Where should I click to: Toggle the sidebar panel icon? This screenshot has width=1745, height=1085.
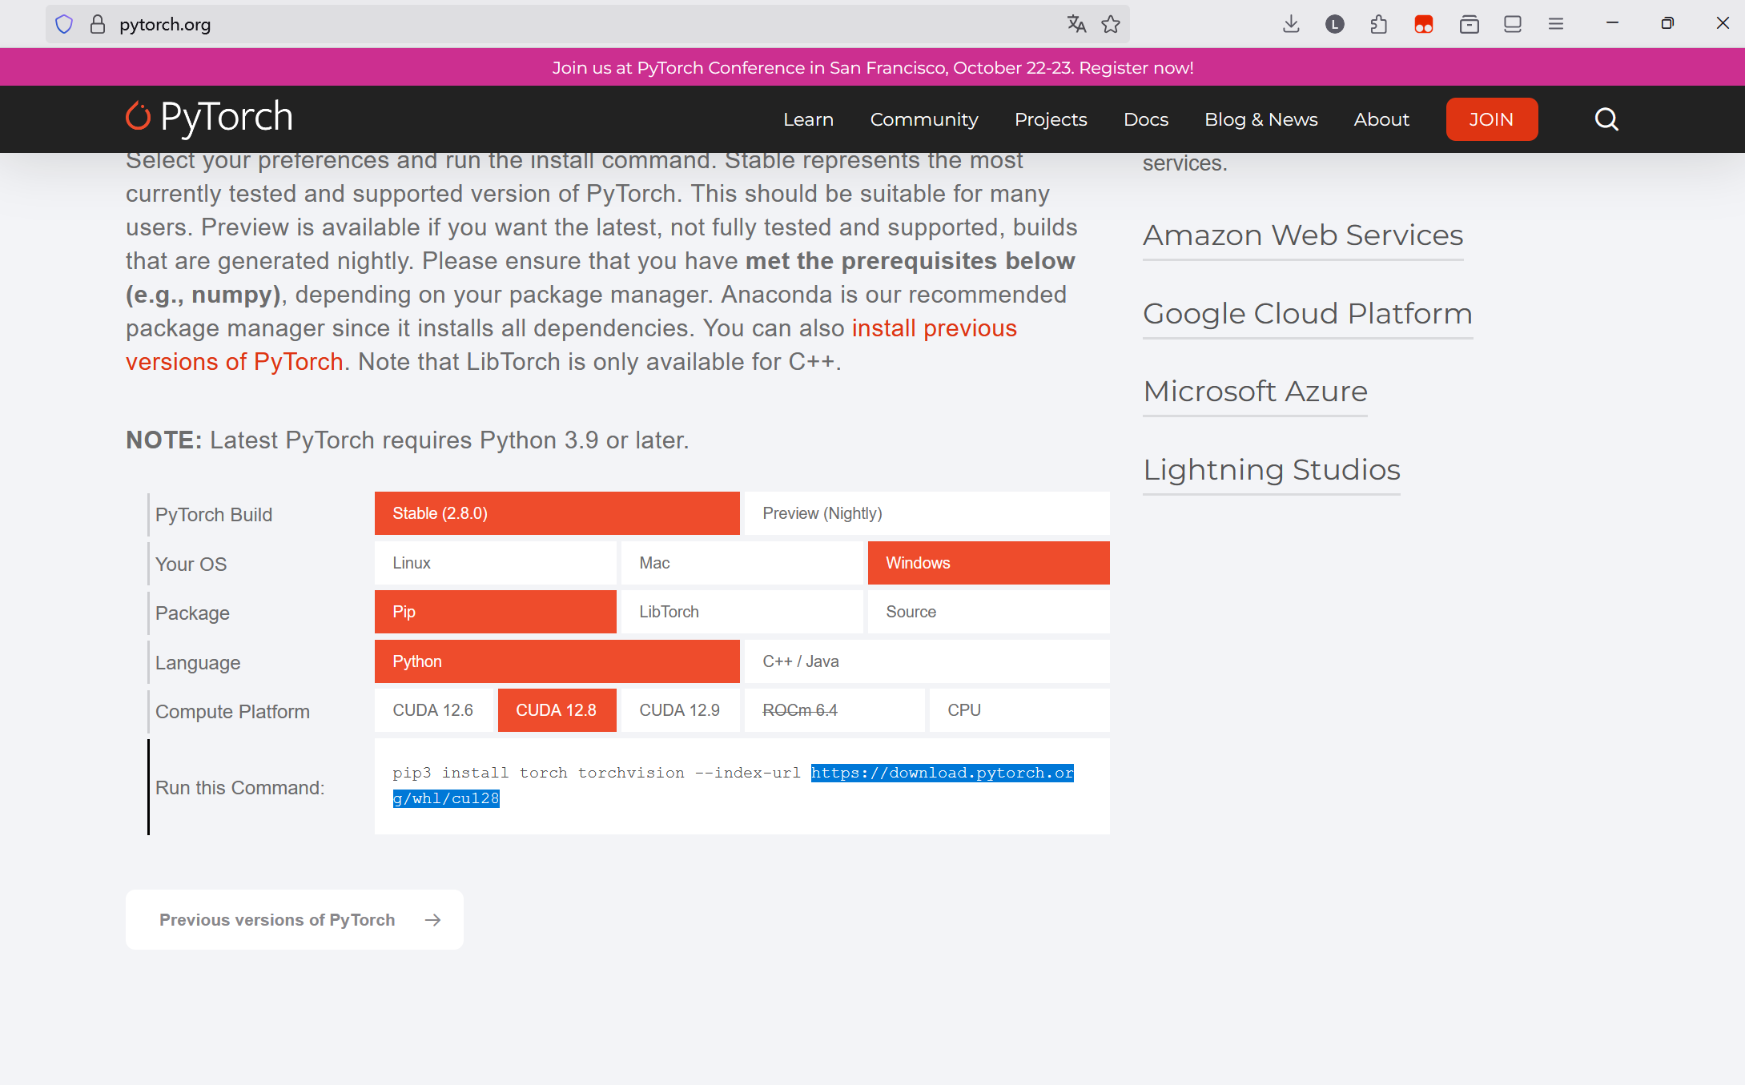coord(1512,24)
